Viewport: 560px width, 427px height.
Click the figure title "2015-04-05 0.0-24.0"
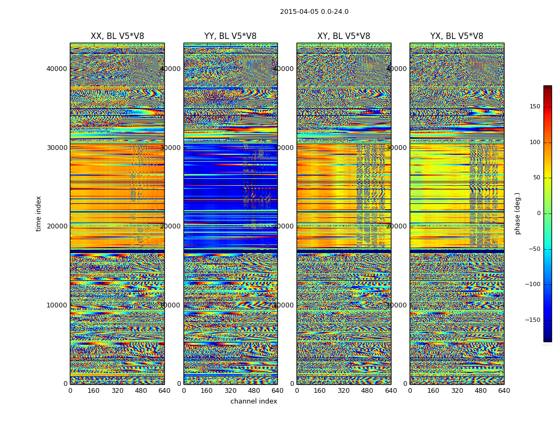314,11
